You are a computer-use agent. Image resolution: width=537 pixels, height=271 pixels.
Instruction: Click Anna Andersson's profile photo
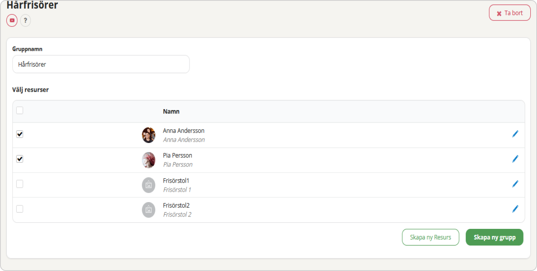pyautogui.click(x=149, y=135)
